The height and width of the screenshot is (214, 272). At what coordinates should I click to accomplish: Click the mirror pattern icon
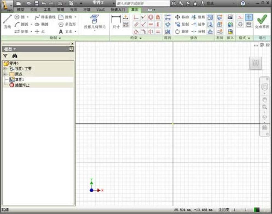168,32
